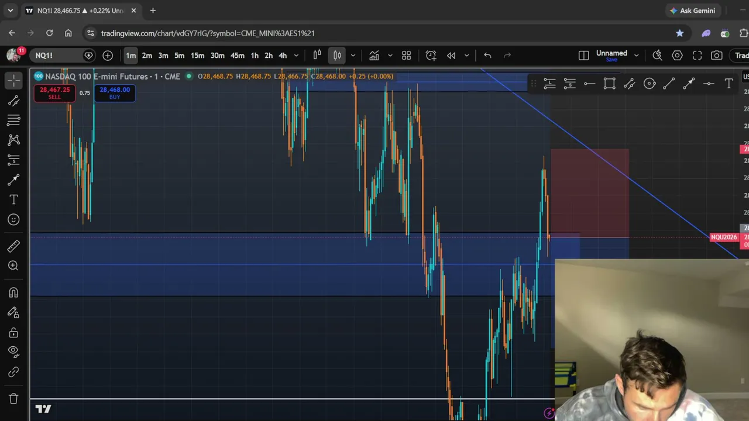Switch to the 5m timeframe
The height and width of the screenshot is (421, 749).
click(x=180, y=56)
